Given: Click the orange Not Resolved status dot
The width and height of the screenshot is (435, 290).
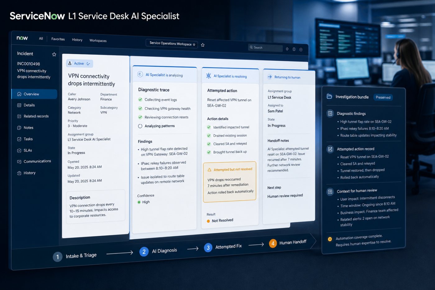Looking at the screenshot, I should [208, 221].
